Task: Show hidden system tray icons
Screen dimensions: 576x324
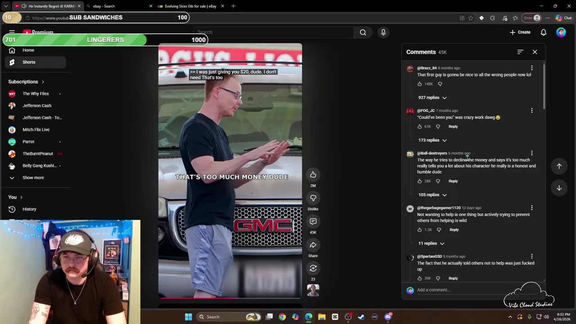Action: click(510, 317)
